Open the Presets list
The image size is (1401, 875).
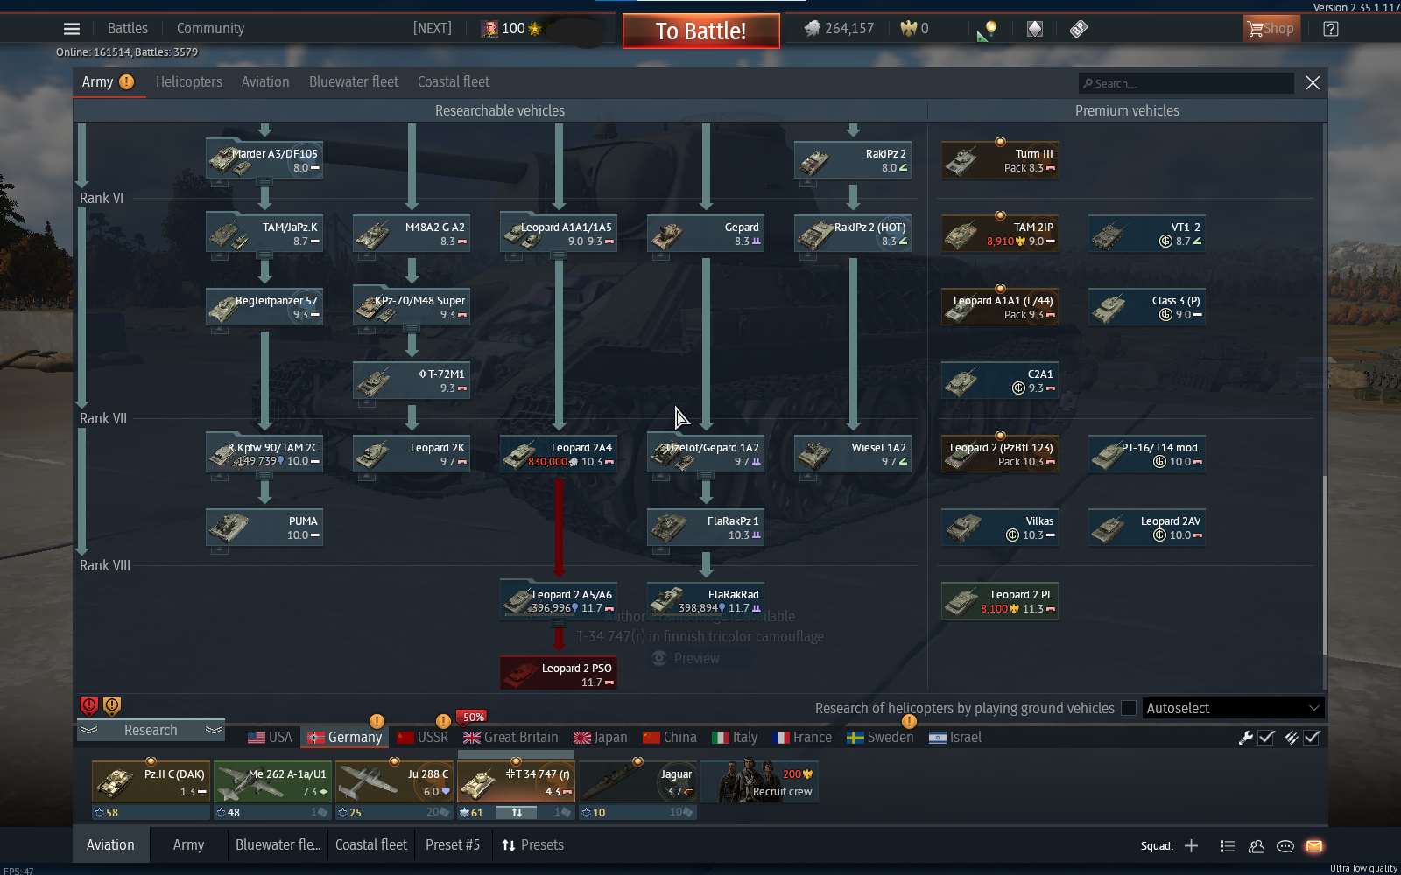coord(532,845)
